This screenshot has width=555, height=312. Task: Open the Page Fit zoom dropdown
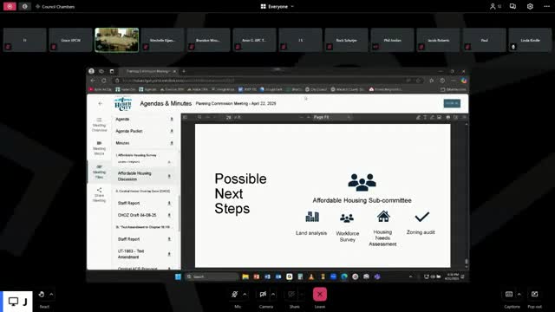[x=331, y=117]
